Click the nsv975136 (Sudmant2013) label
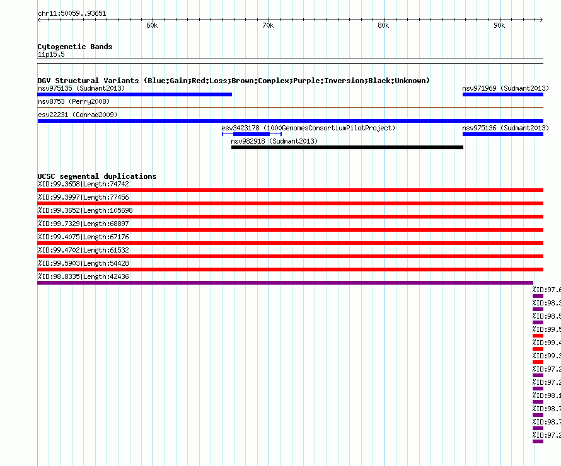This screenshot has width=561, height=466. [505, 128]
